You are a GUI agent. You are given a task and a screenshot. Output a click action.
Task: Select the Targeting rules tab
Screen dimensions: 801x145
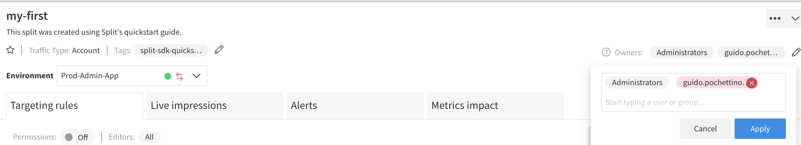(75, 106)
